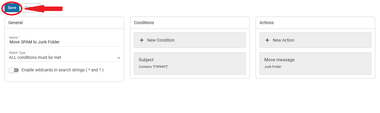The height and width of the screenshot is (113, 380).
Task: Click the plus icon beside New Action
Action: click(267, 40)
